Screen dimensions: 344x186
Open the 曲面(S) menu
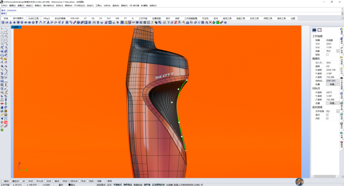[38, 5]
